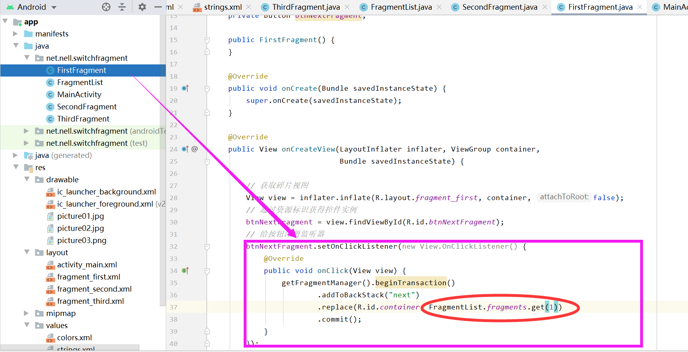Click the implements gutter marker on line 34

[x=185, y=271]
